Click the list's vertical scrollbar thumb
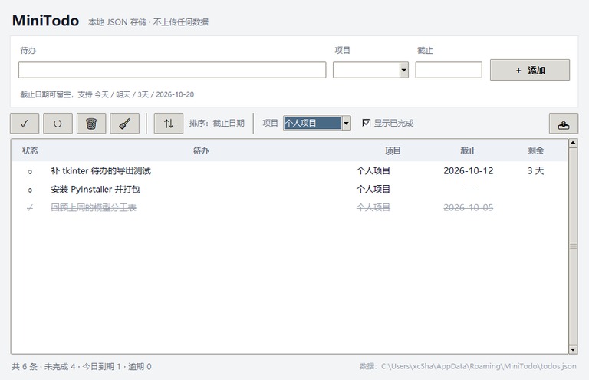 573,246
